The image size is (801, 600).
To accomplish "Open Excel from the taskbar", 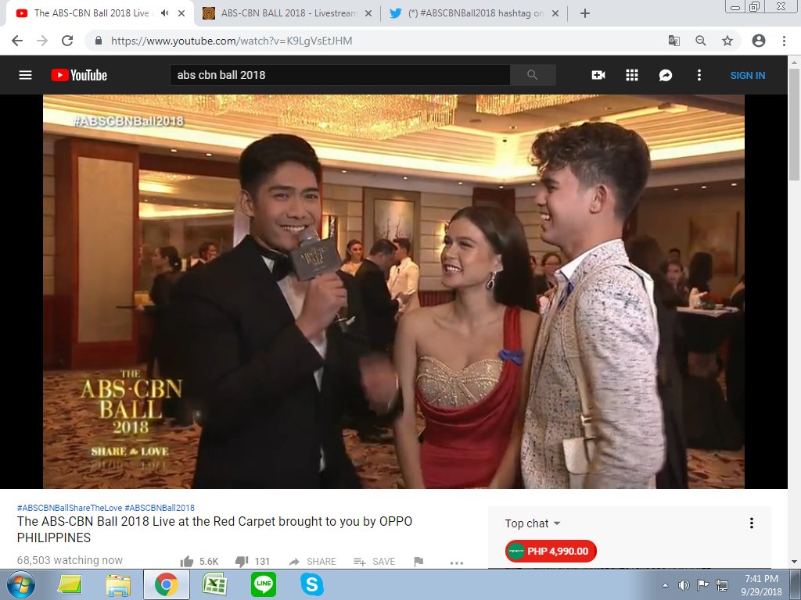I will [215, 584].
